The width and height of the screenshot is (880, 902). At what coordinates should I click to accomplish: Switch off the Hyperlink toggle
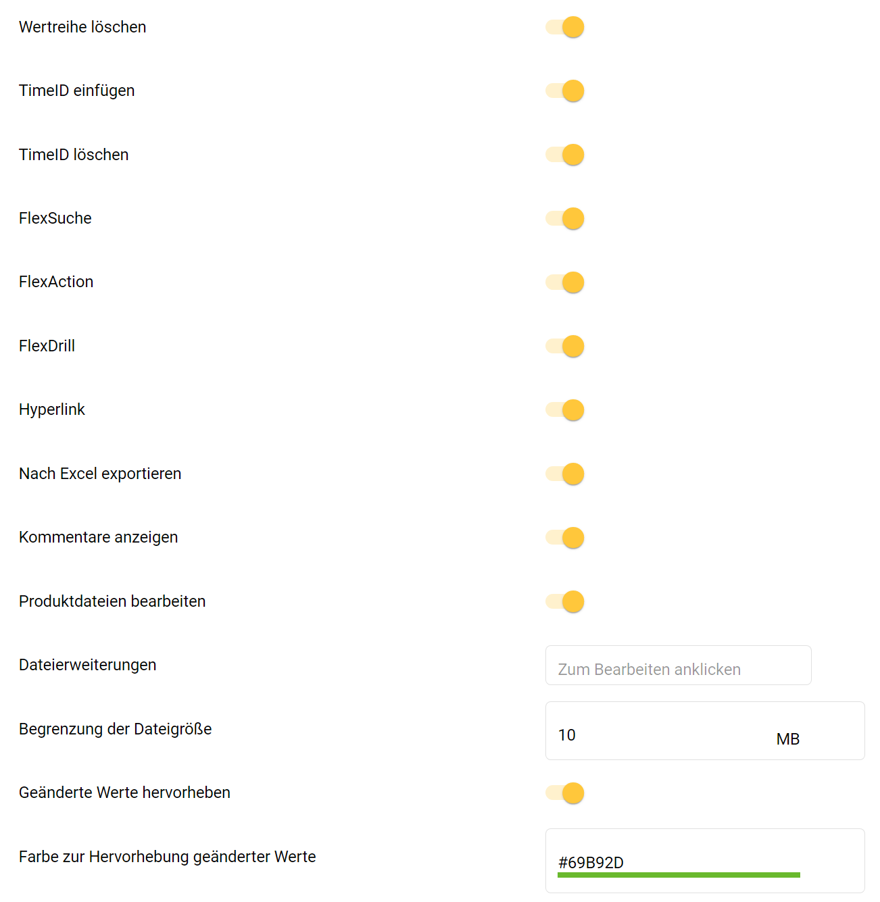click(565, 410)
